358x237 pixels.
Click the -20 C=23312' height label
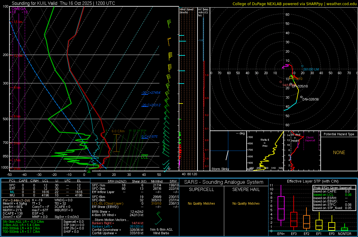[151, 105]
